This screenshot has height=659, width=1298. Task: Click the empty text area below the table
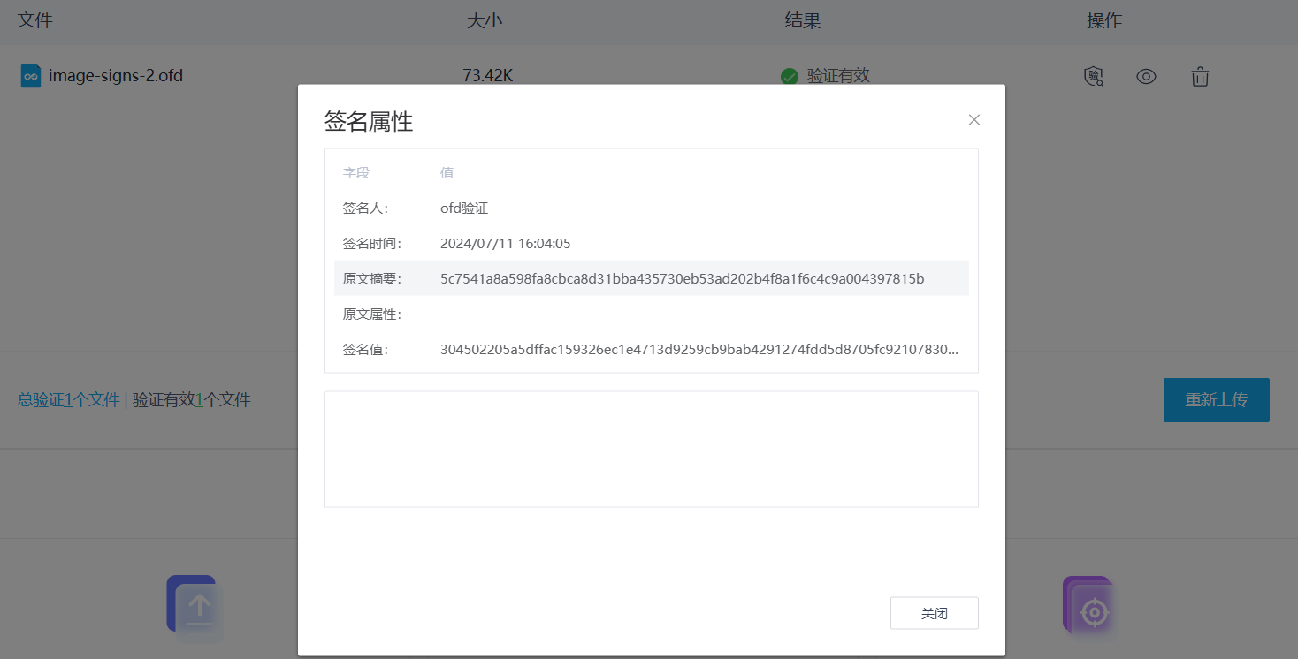[652, 449]
